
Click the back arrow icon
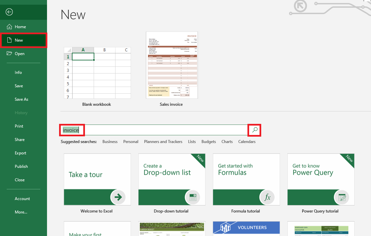(9, 12)
